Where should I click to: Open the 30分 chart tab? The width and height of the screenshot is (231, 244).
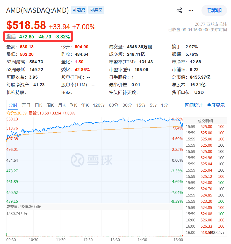[127, 105]
